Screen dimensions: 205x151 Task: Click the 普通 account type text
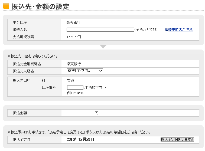pyautogui.click(x=71, y=80)
